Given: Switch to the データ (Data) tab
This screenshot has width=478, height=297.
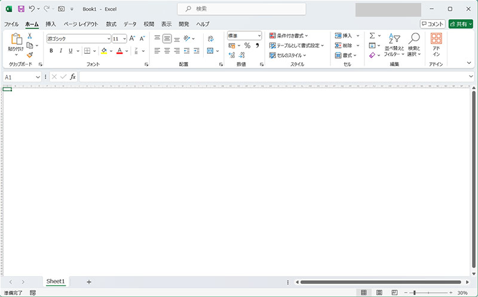Looking at the screenshot, I should pos(130,24).
